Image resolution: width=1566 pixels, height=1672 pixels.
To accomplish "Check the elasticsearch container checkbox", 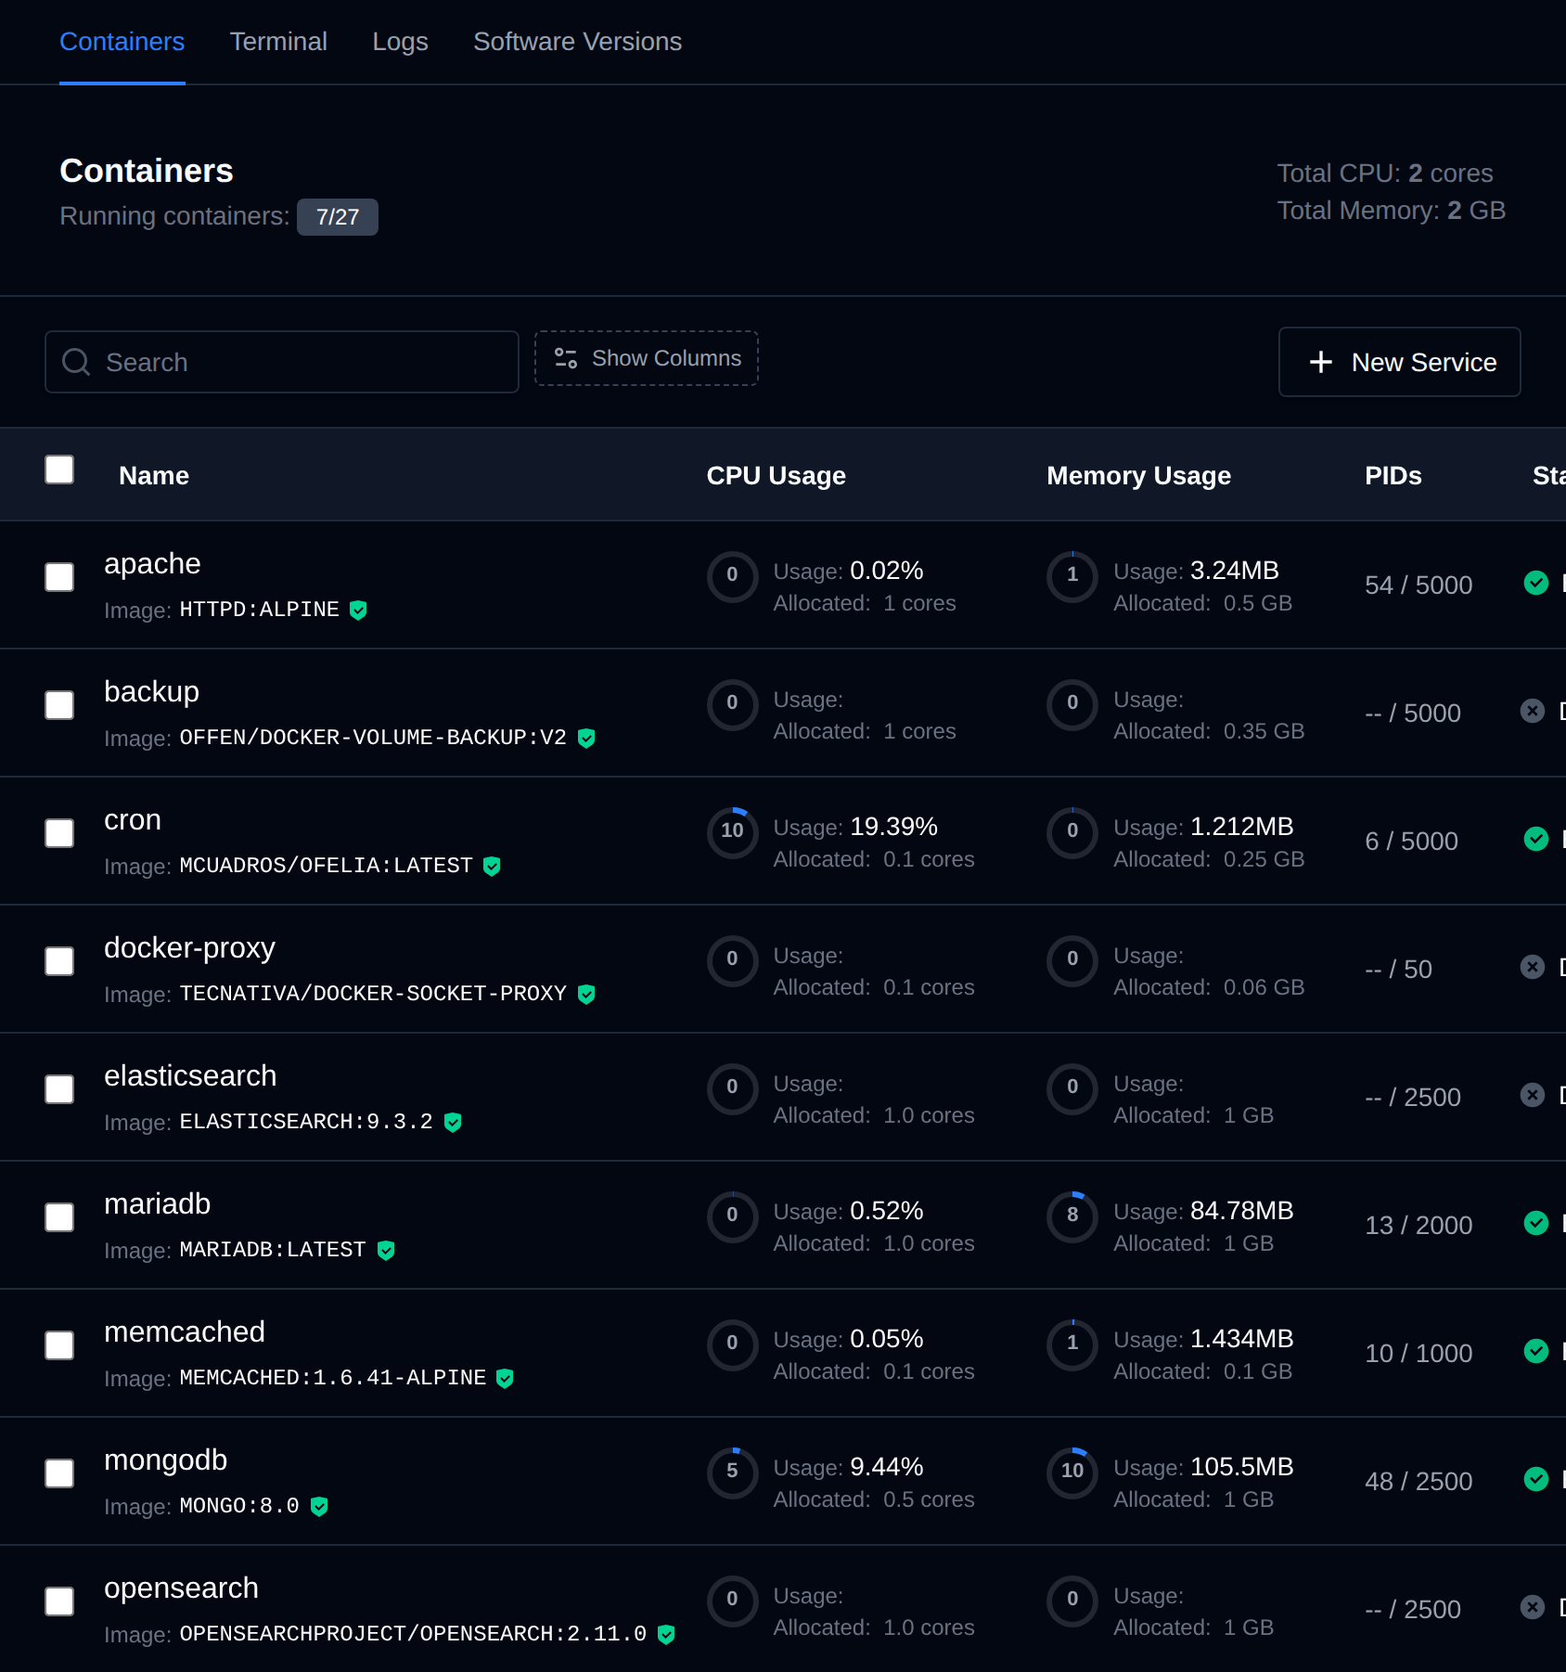I will pyautogui.click(x=59, y=1089).
